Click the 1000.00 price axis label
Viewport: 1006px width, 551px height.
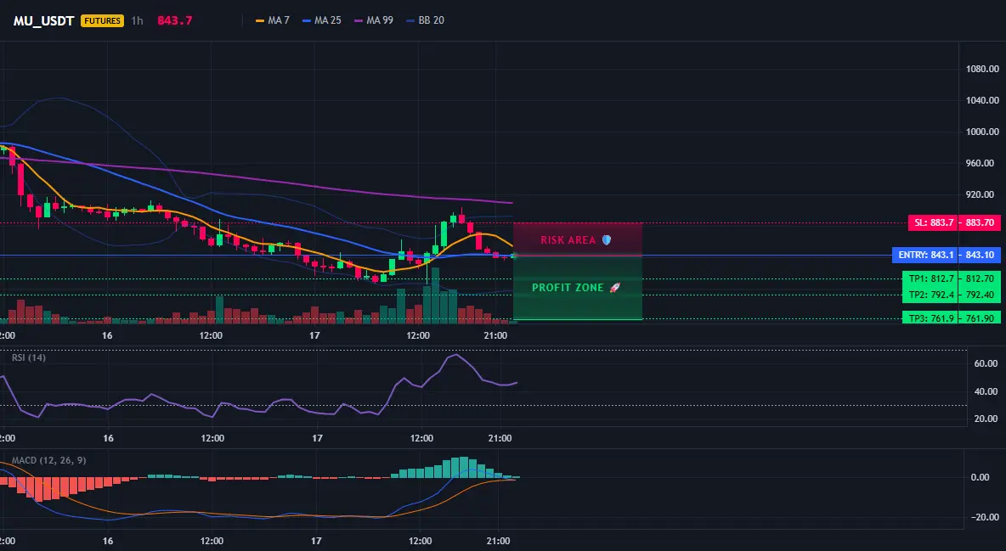982,132
